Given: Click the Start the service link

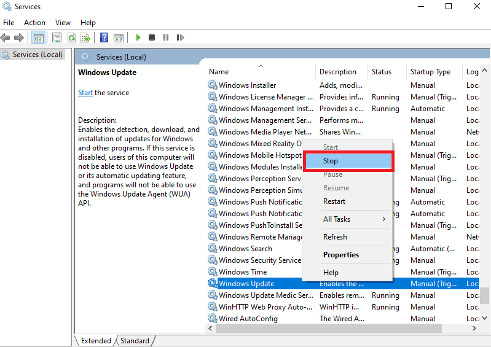Looking at the screenshot, I should (85, 93).
